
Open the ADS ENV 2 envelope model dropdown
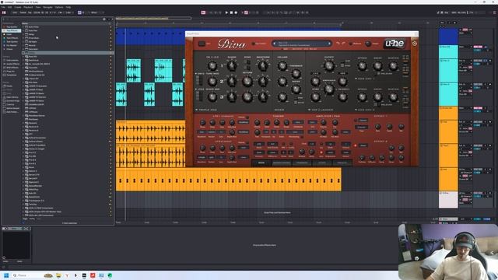click(365, 110)
